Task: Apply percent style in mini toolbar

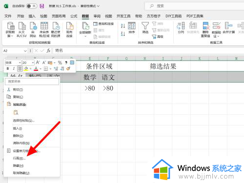Action: pos(60,62)
